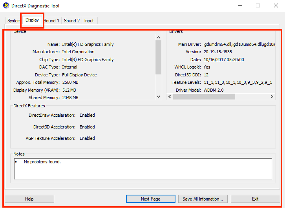Click manufacturer value 'Intel Corporation'
Screen dimensions: 285x208
tap(78, 52)
